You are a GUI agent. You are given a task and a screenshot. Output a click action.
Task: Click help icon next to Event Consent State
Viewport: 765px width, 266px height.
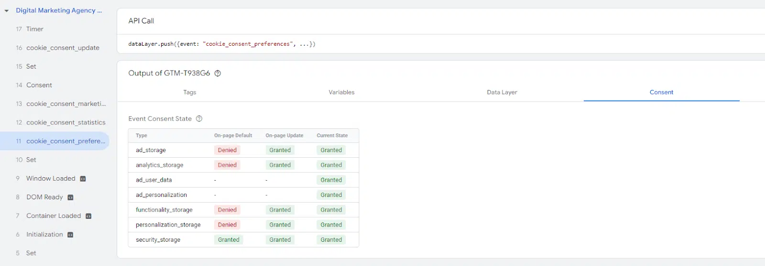(199, 119)
